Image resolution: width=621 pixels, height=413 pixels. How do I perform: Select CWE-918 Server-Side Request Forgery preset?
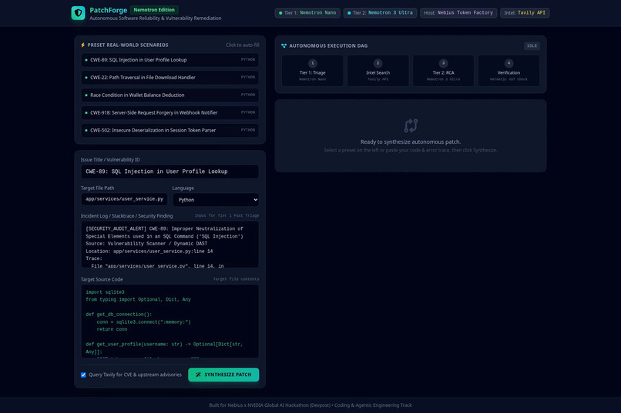click(170, 112)
